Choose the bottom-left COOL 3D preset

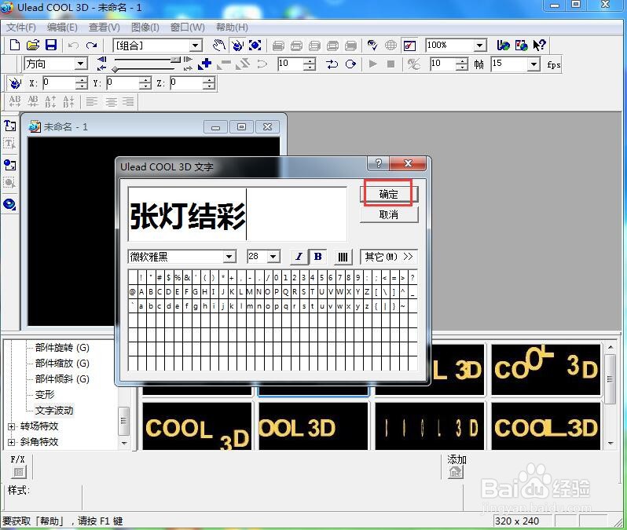197,426
